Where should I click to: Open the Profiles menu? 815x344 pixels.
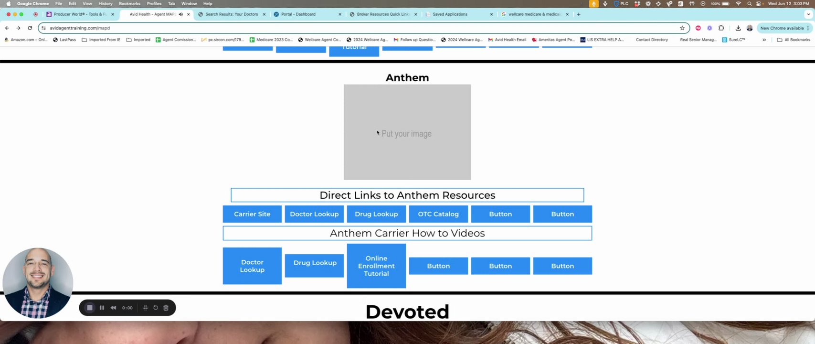154,3
